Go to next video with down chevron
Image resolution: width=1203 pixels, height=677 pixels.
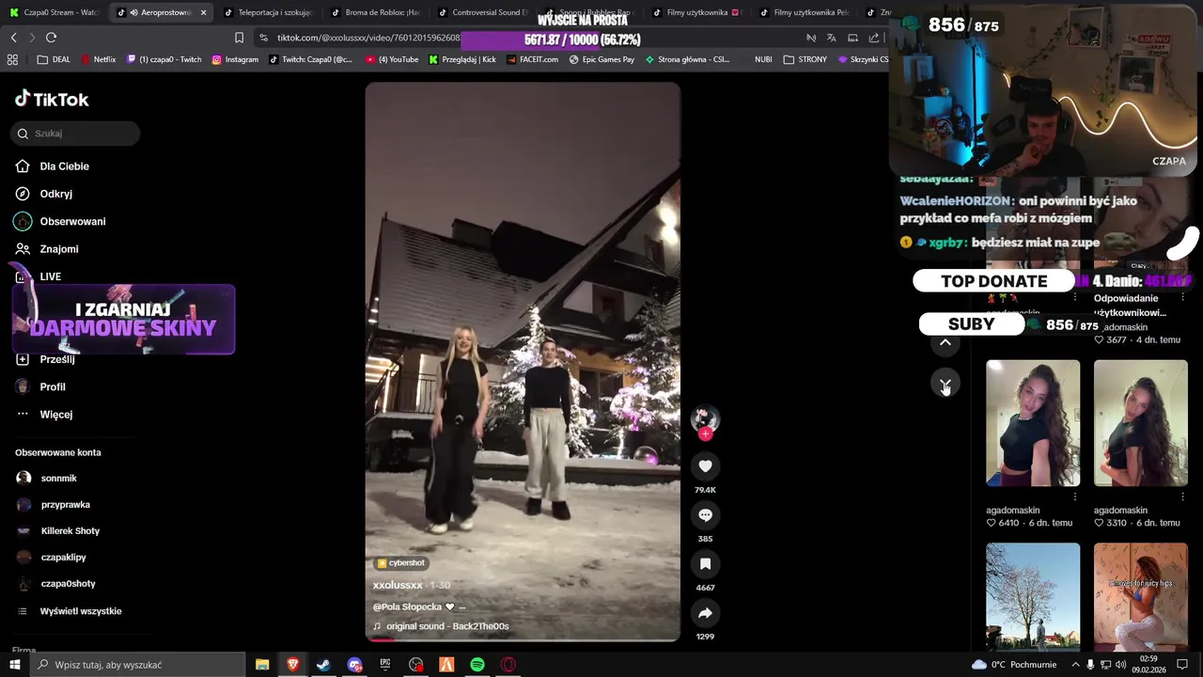pos(945,384)
